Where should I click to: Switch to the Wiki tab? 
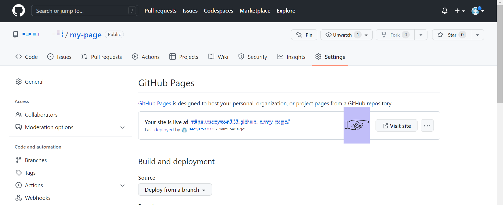pyautogui.click(x=218, y=57)
